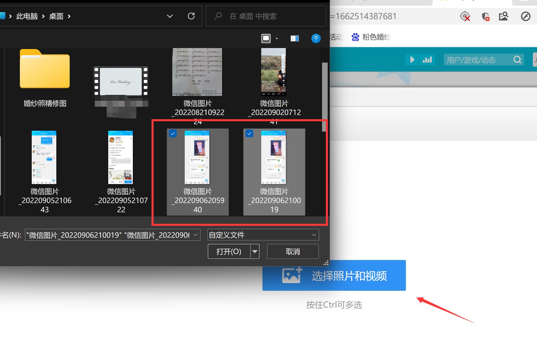
Task: Expand the 打开 button split arrow
Action: tap(255, 251)
